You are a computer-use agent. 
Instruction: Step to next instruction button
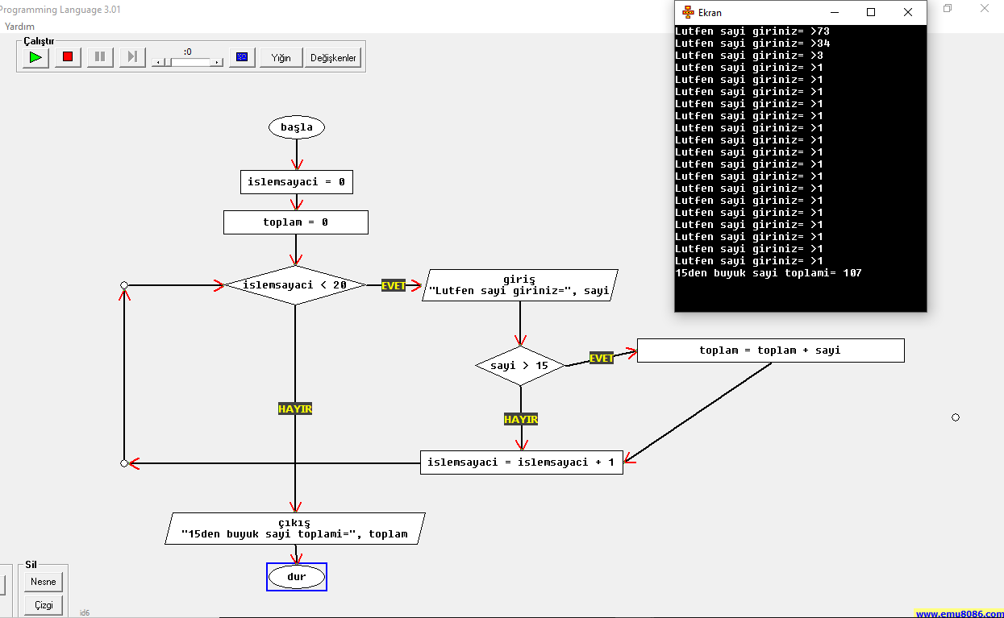coord(132,57)
